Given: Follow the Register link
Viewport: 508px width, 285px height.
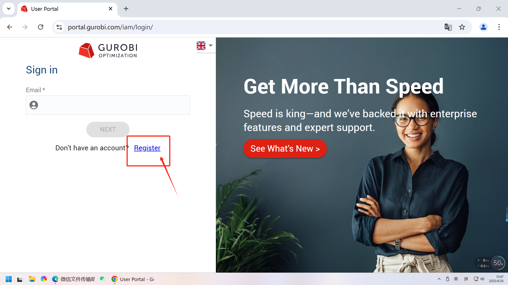Looking at the screenshot, I should (x=147, y=148).
